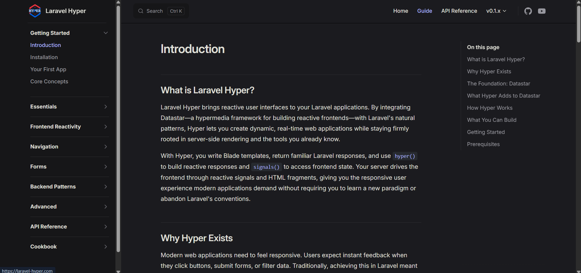Click the main page scrollbar thumb

tap(579, 24)
